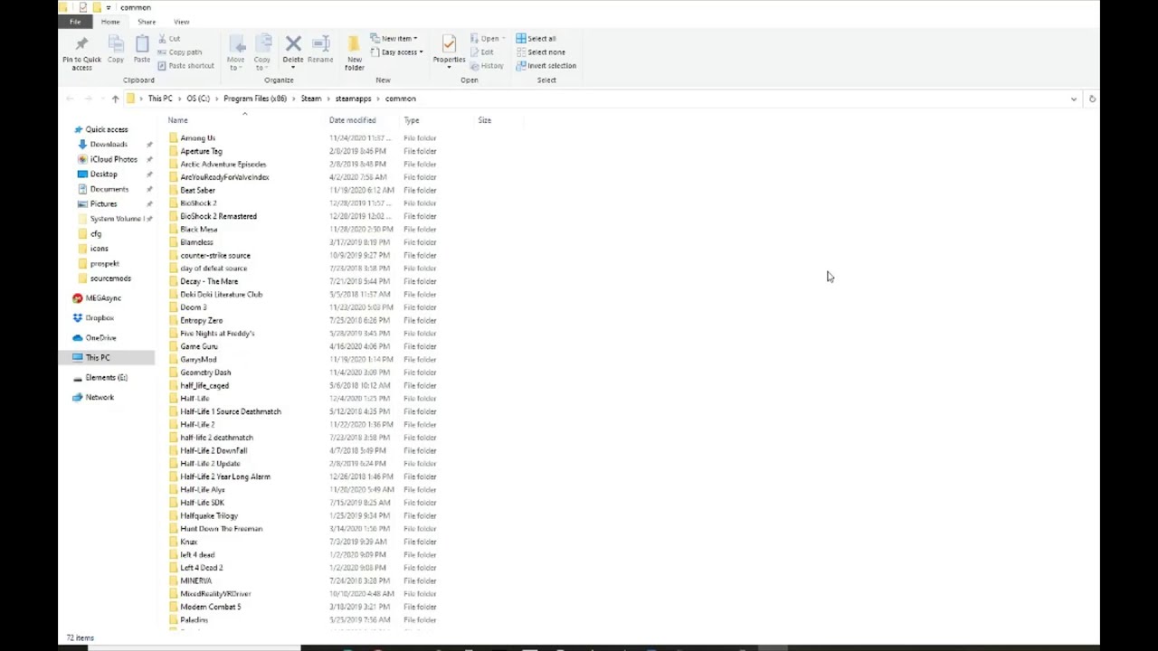Open History from the ribbon
The image size is (1158, 651).
[487, 66]
